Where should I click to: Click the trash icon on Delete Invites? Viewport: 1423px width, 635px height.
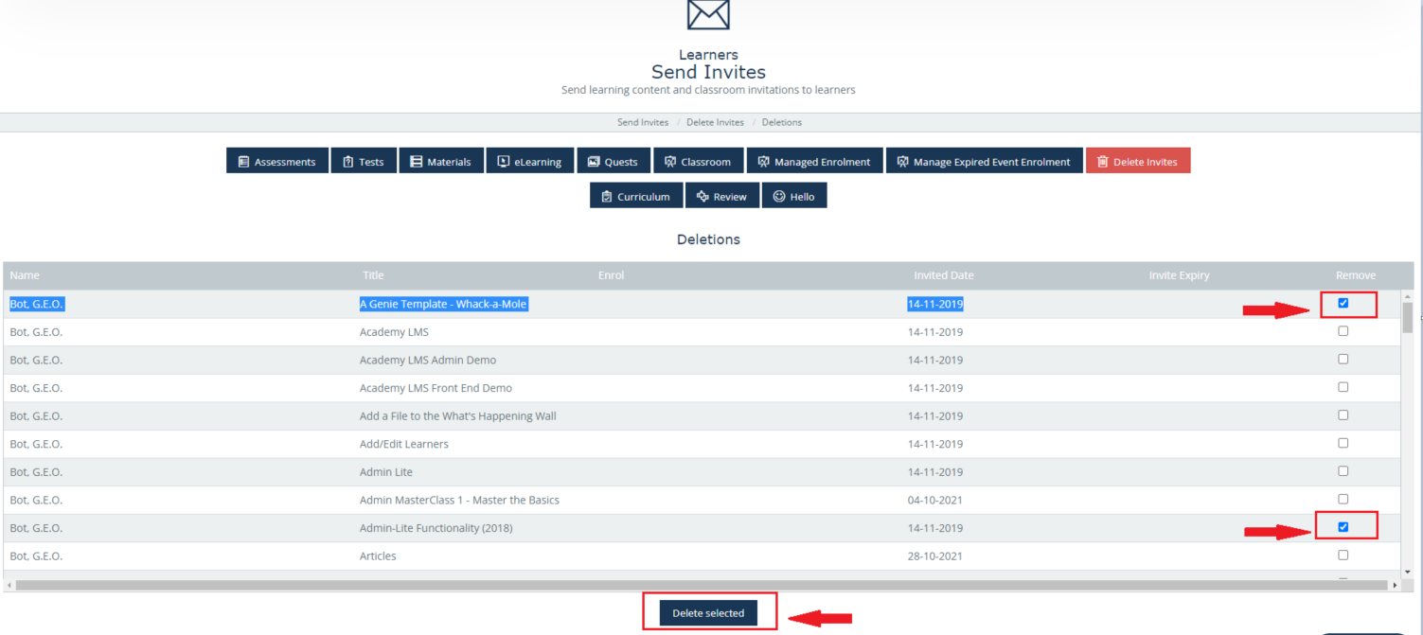(x=1102, y=162)
